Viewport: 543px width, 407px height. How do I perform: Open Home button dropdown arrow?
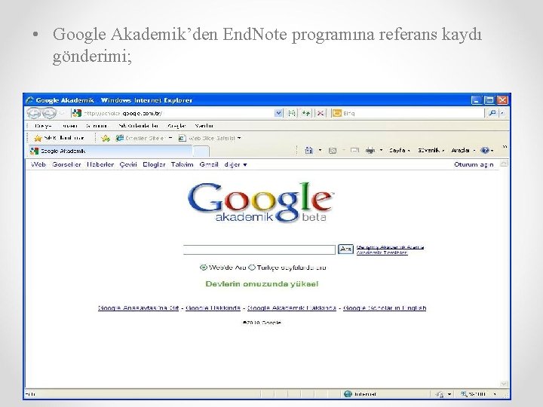(320, 150)
